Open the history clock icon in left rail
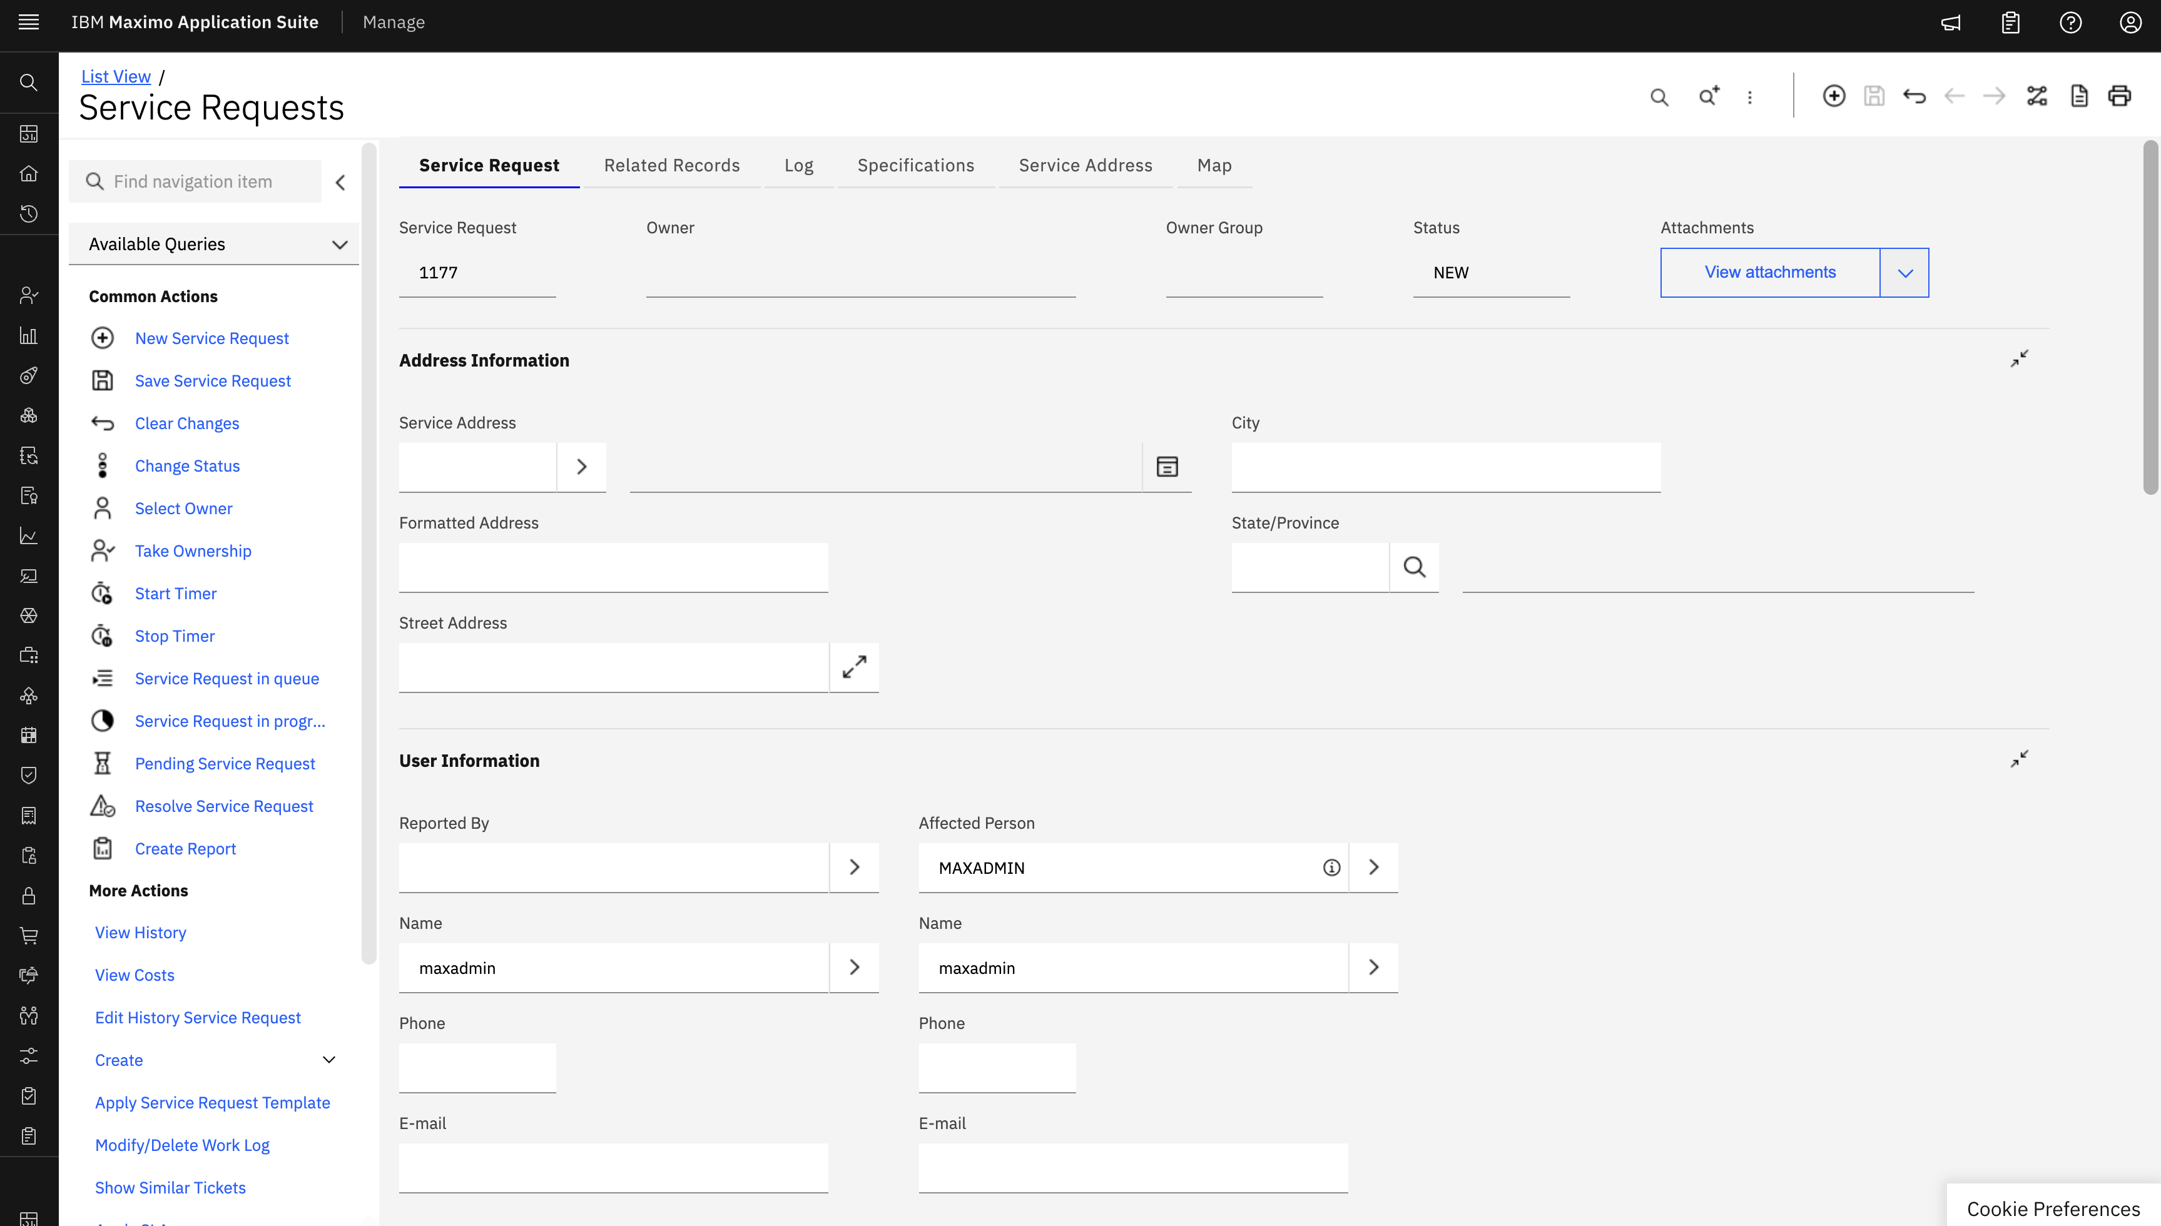This screenshot has width=2161, height=1226. pos(29,214)
